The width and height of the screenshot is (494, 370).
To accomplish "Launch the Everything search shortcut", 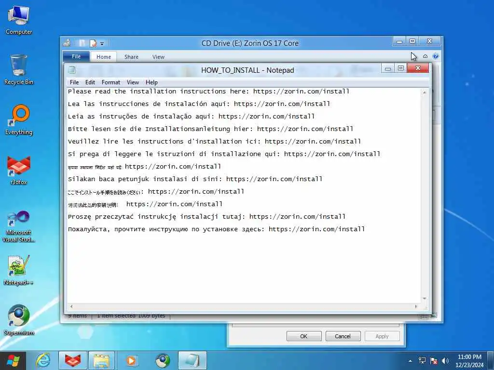I will coord(19,120).
